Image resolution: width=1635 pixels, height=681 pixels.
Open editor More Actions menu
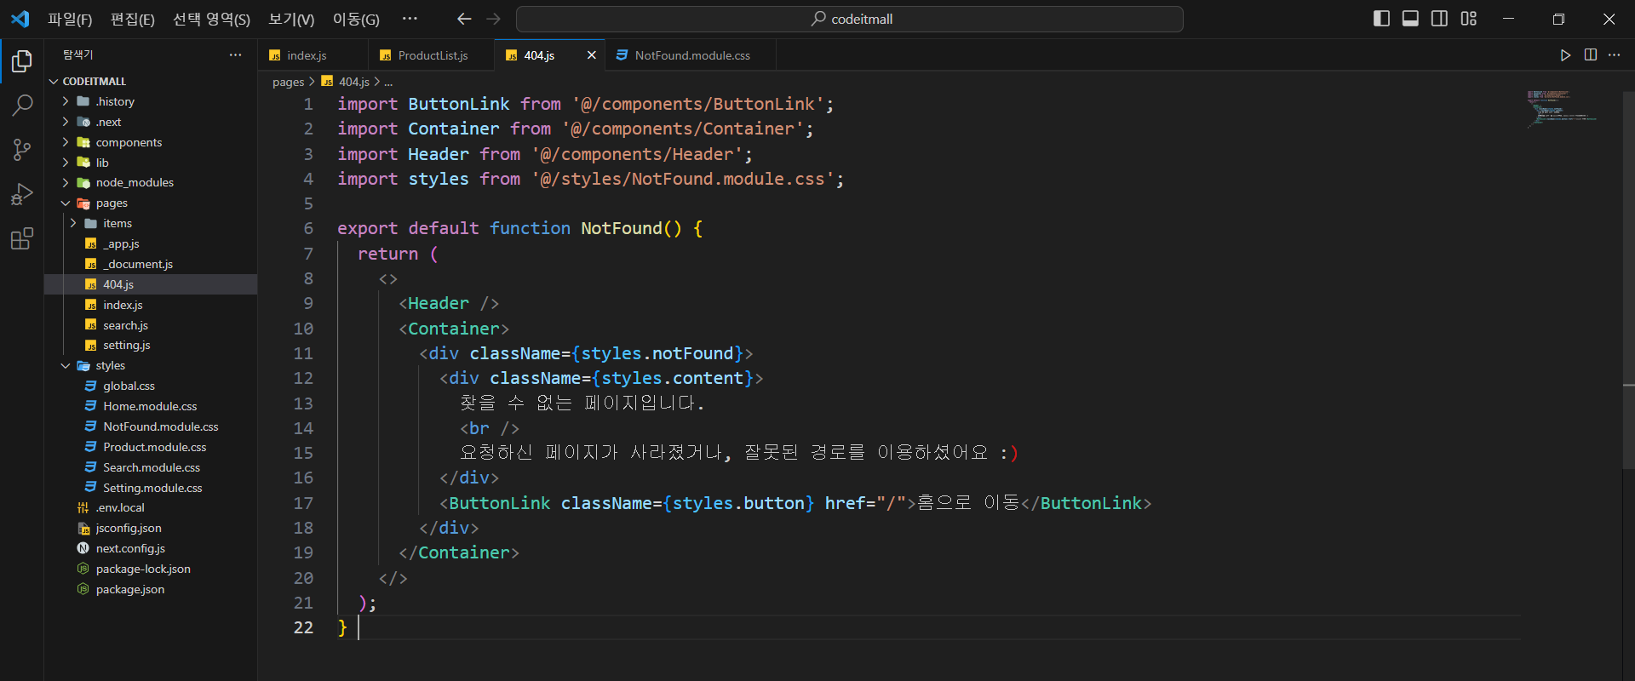[1614, 55]
